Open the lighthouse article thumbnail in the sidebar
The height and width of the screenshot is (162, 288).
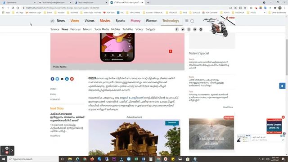click(211, 134)
